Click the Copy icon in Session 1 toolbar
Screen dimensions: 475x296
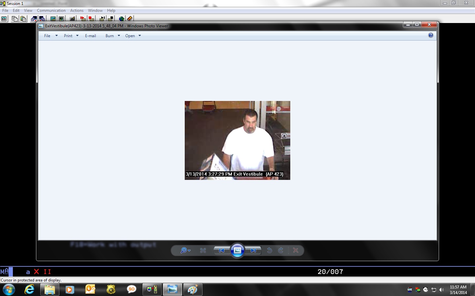point(15,19)
